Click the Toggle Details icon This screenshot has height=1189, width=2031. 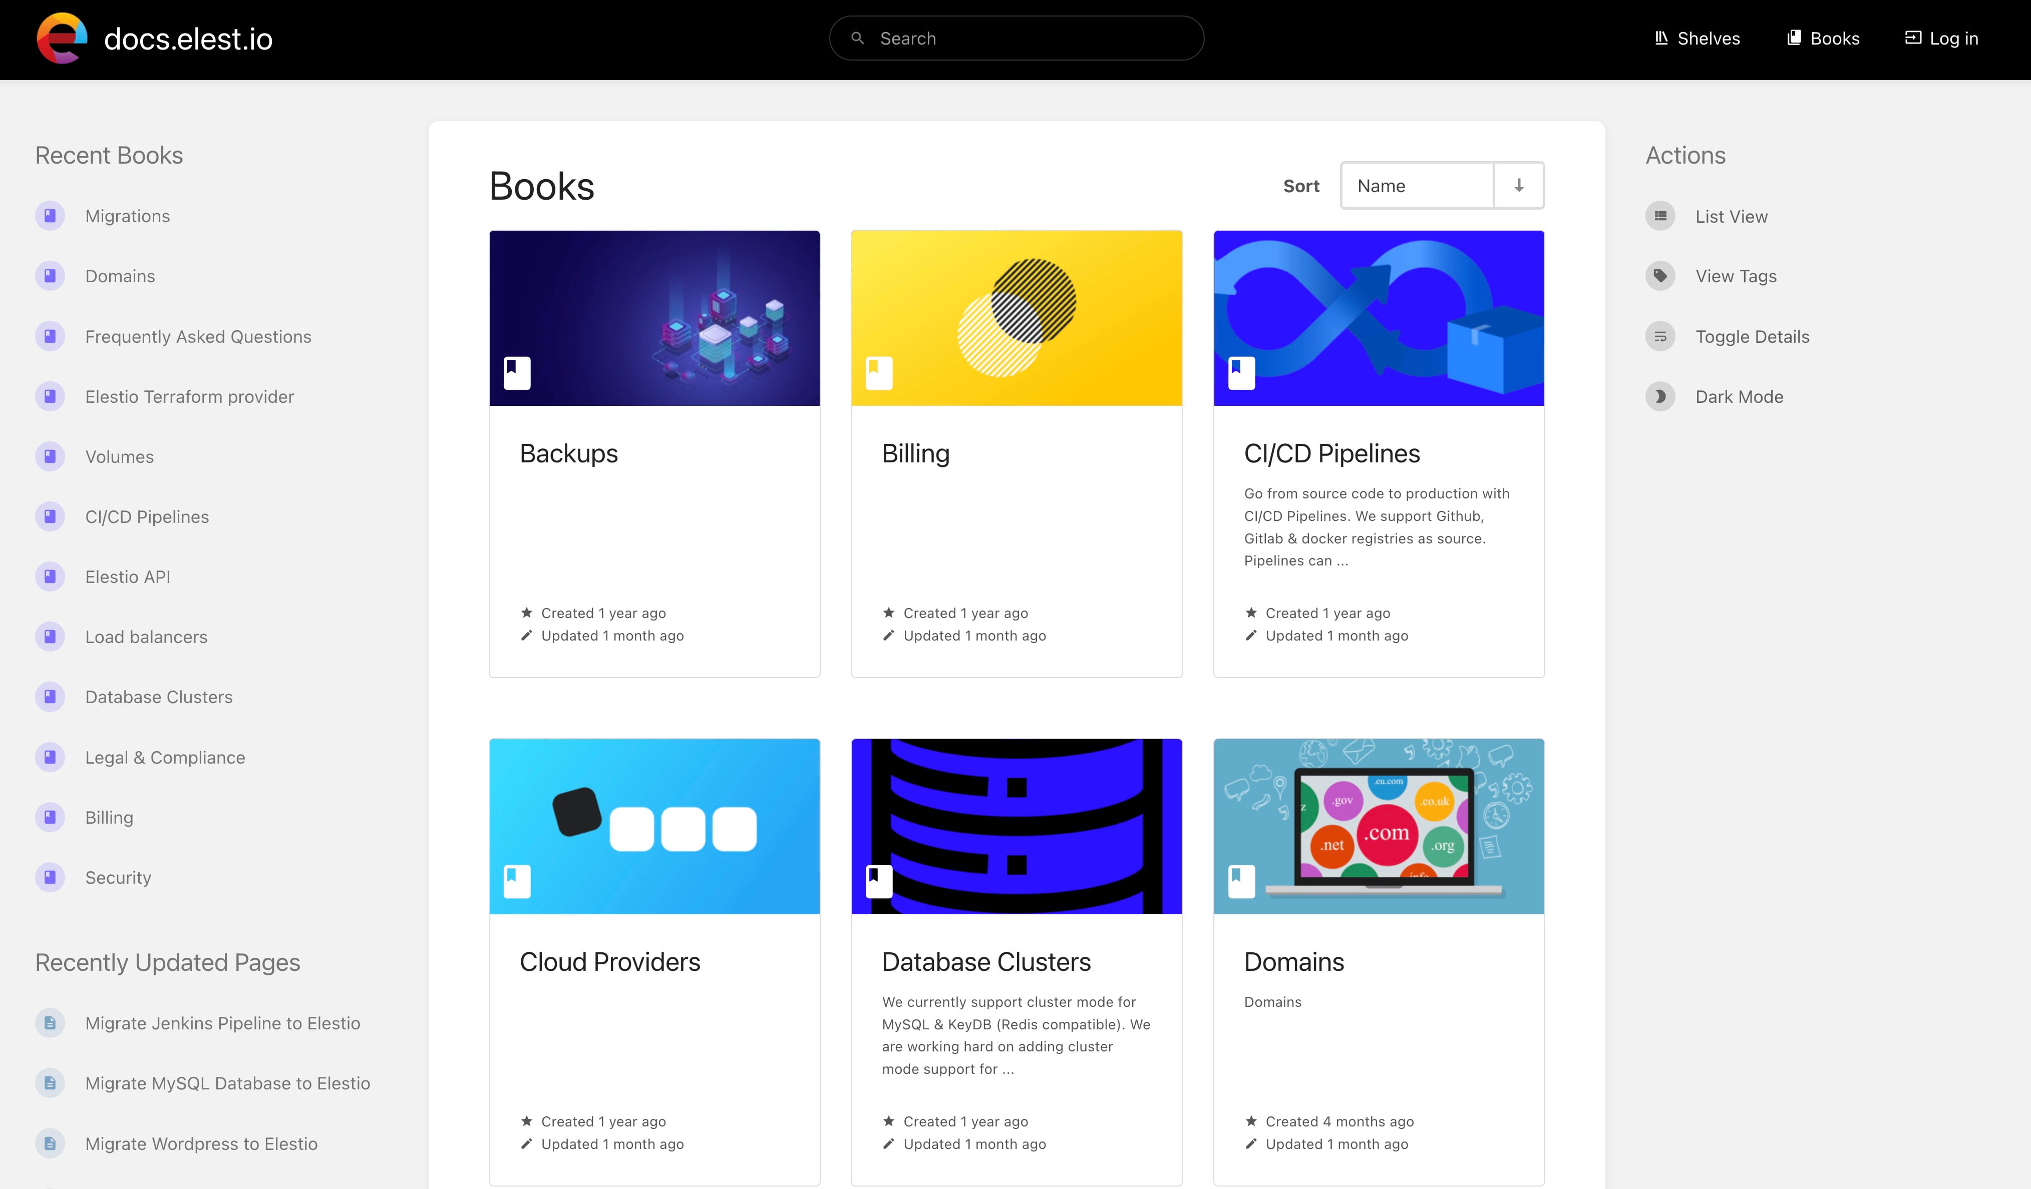click(1661, 336)
